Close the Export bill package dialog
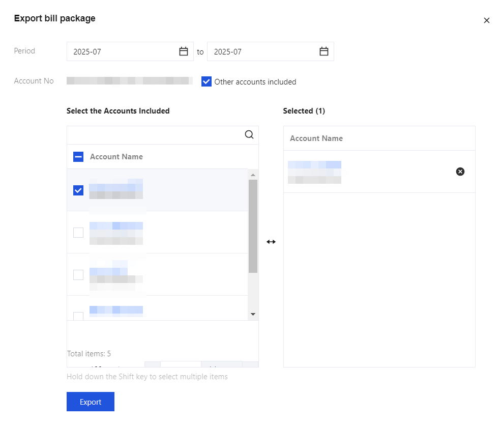 tap(487, 20)
